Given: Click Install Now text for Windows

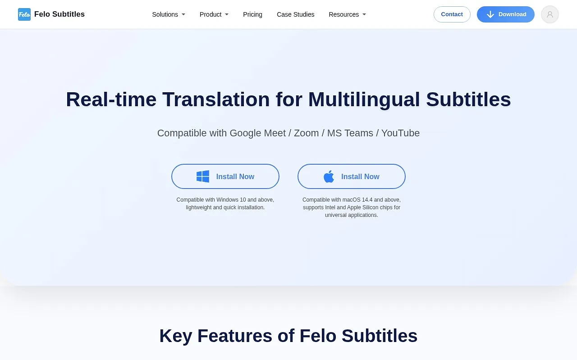Looking at the screenshot, I should coord(235,176).
